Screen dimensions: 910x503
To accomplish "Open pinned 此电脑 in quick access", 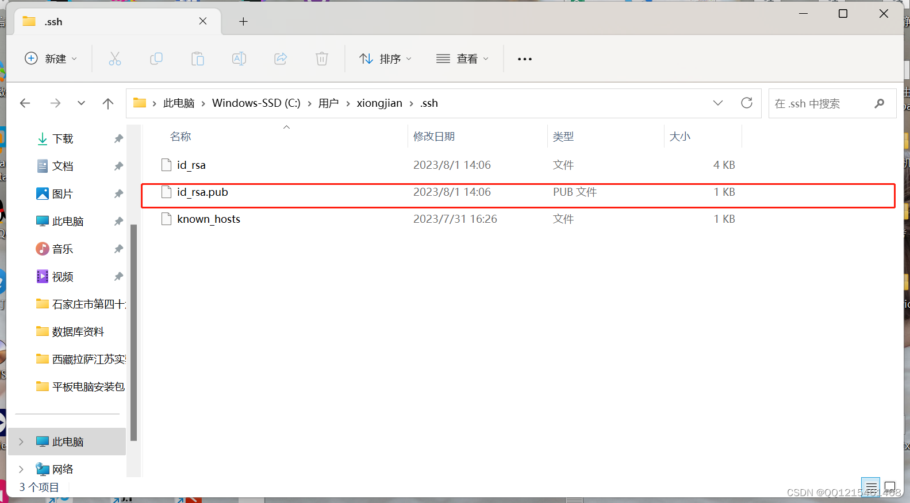I will (x=68, y=221).
